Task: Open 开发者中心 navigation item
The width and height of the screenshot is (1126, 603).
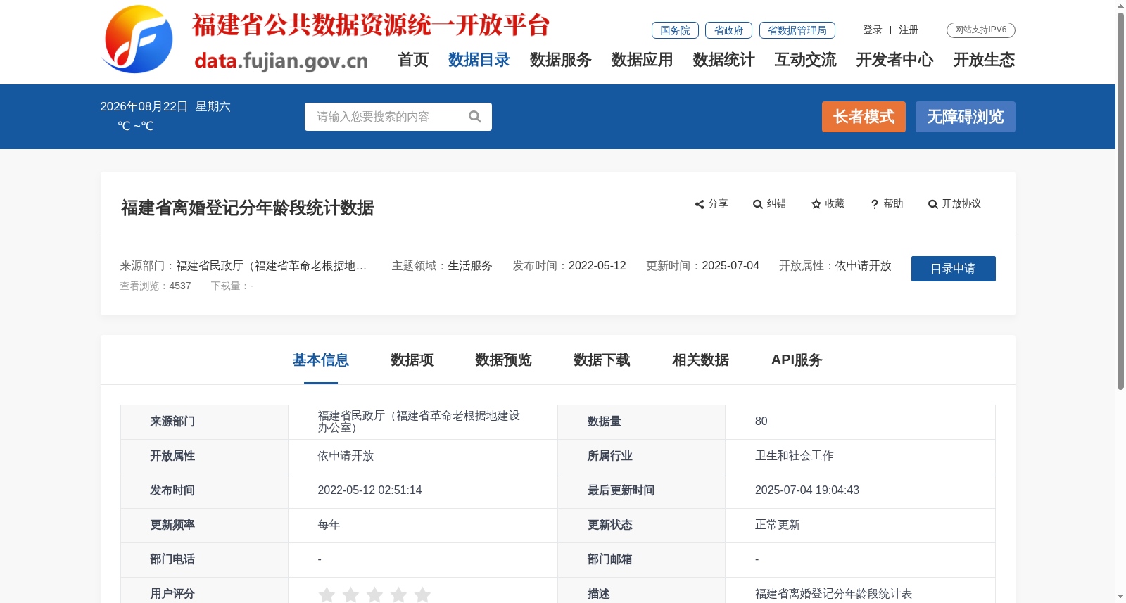Action: tap(895, 60)
